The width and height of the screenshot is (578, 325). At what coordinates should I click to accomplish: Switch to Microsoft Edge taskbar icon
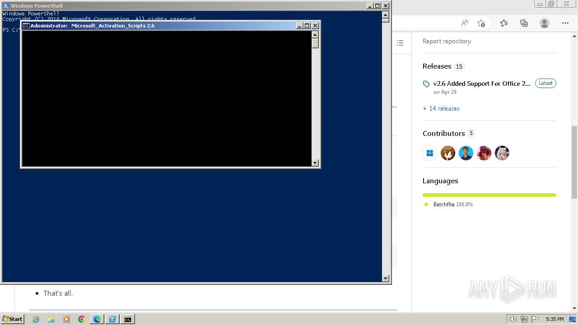pos(97,319)
